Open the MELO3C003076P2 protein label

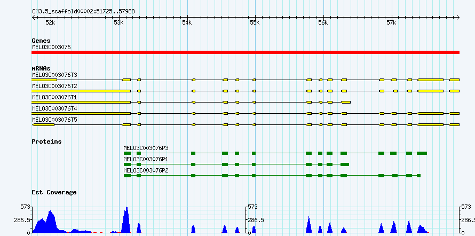[x=146, y=170]
